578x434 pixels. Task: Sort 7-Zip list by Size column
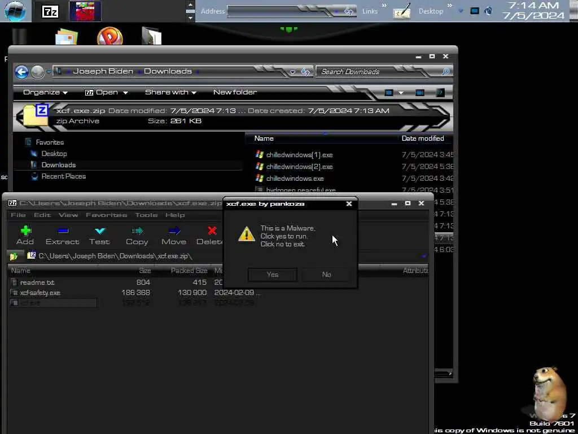tap(145, 271)
